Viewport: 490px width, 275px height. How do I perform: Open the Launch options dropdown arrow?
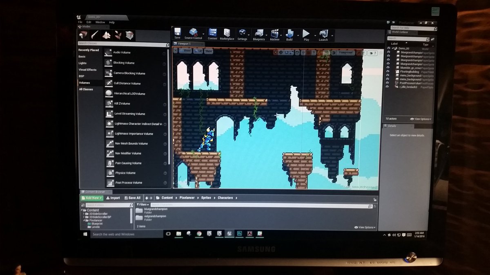coord(332,35)
